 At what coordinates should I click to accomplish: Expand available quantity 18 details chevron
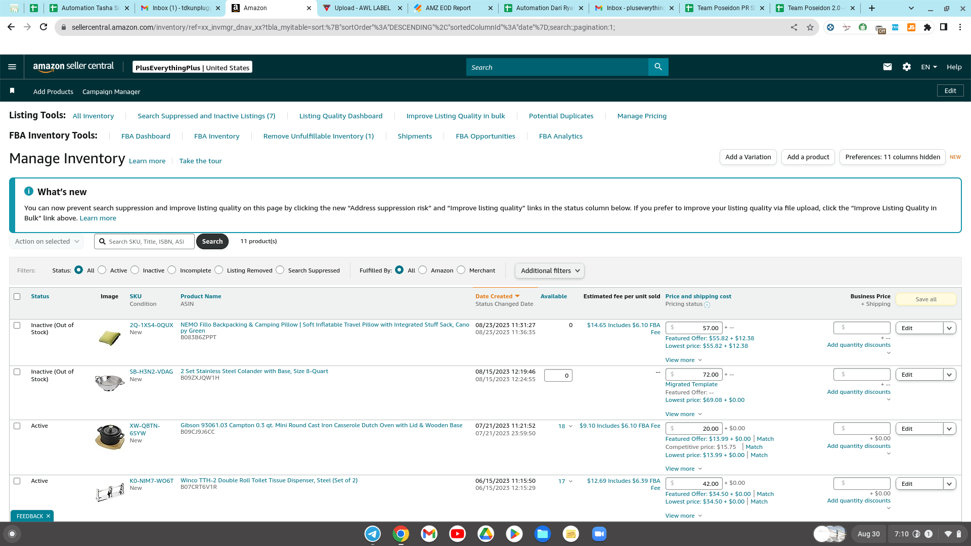point(570,426)
